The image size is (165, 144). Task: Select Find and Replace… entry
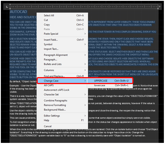coord(62,76)
